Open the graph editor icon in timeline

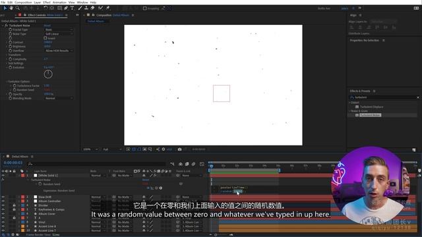(x=202, y=164)
